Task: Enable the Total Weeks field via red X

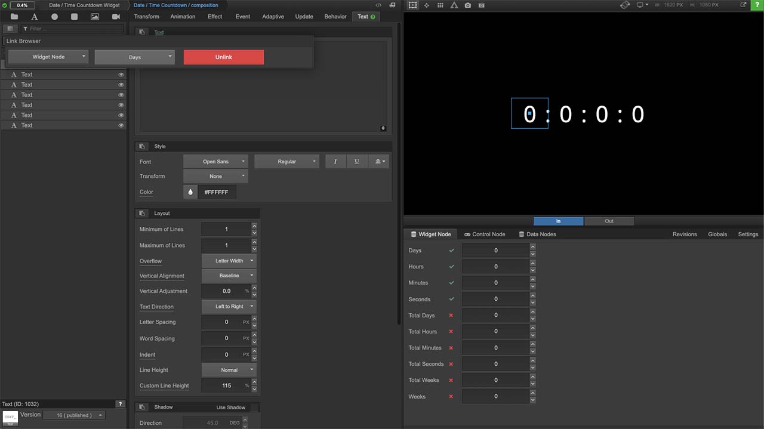Action: [x=451, y=380]
